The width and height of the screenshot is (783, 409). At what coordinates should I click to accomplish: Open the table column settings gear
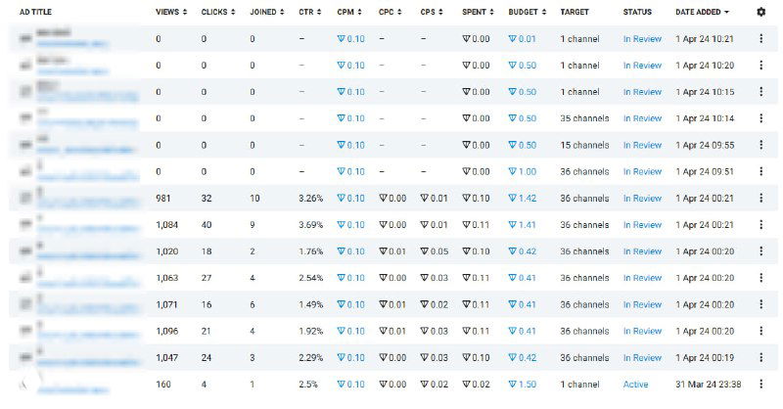[x=761, y=12]
